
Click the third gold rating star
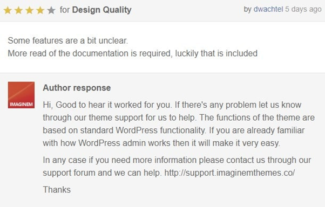(x=30, y=10)
